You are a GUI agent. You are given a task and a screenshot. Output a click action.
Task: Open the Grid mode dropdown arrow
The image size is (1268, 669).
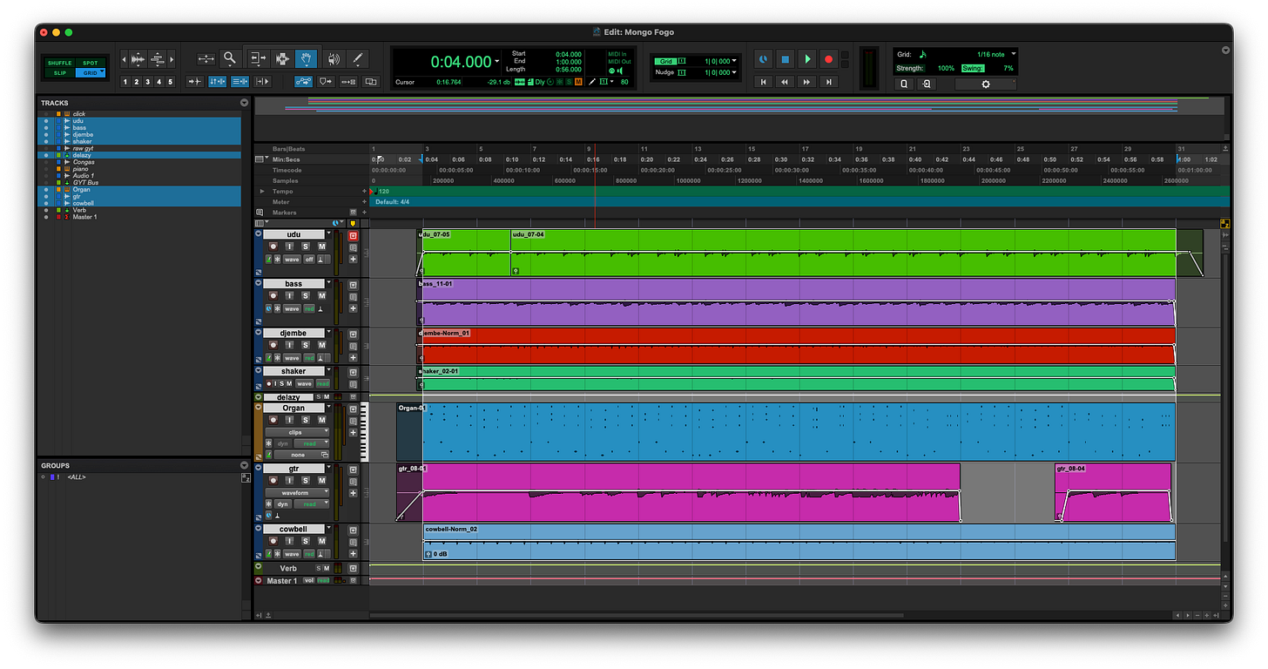(102, 73)
